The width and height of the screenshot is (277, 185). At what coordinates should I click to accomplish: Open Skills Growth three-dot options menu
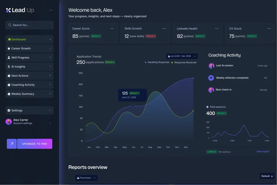point(164,29)
